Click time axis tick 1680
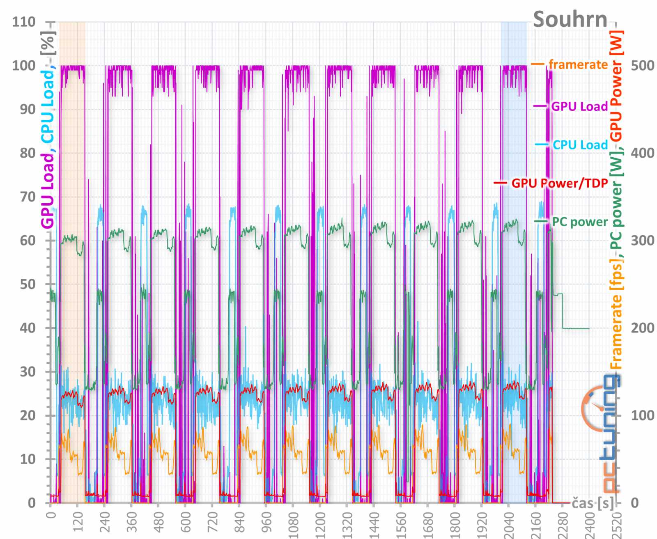The image size is (657, 539). click(x=428, y=525)
